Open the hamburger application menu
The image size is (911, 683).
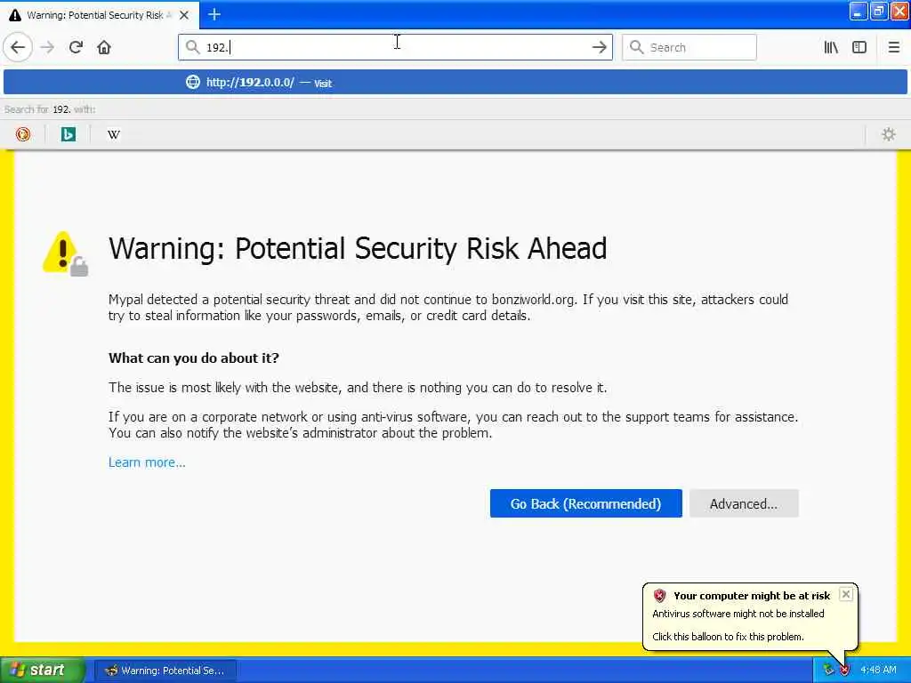(893, 47)
